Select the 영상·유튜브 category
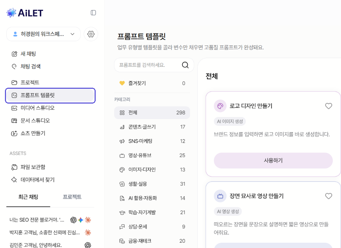 (152, 156)
